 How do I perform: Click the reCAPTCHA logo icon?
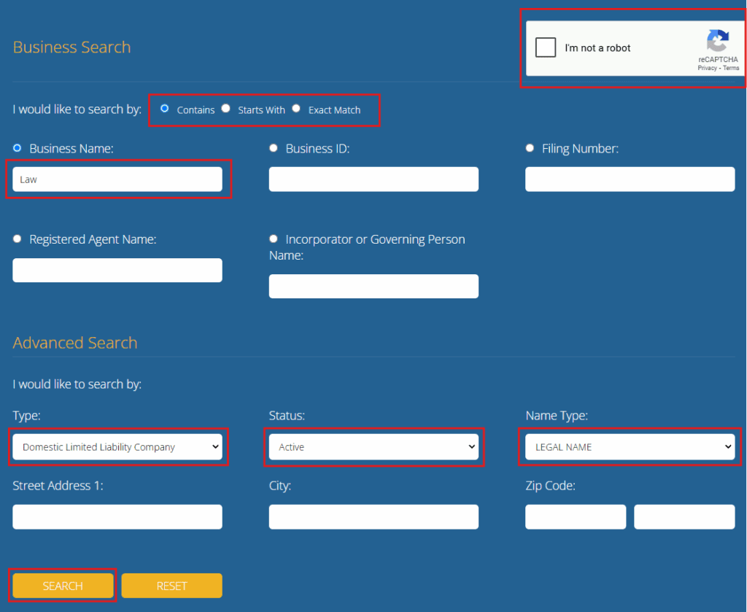click(x=717, y=41)
